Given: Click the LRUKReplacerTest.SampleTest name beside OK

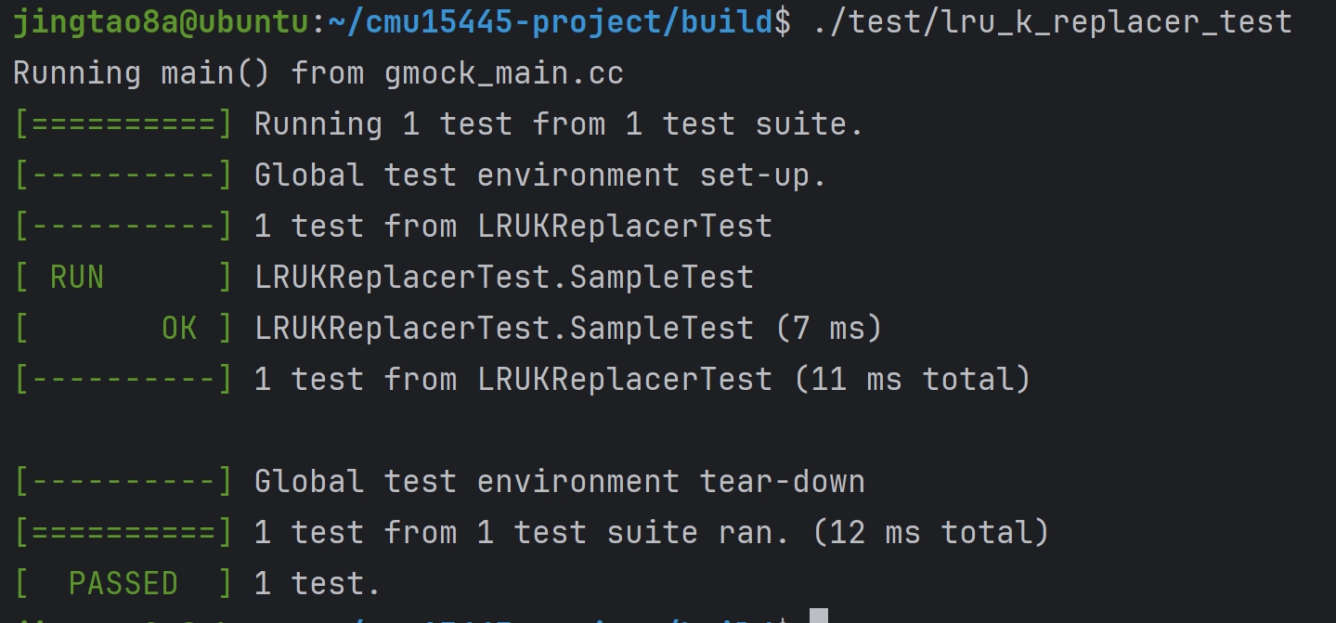Looking at the screenshot, I should coord(504,328).
